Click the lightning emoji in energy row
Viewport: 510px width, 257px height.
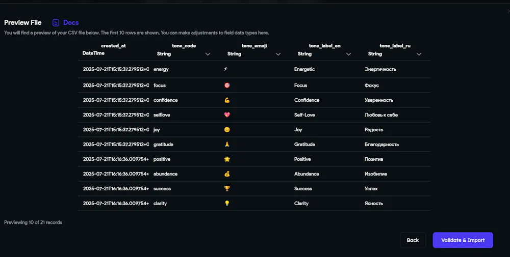pyautogui.click(x=226, y=69)
